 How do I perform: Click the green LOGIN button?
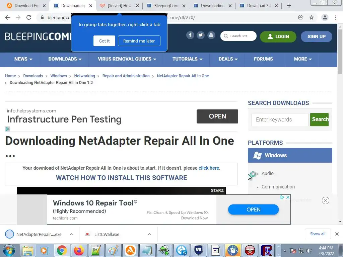point(278,36)
